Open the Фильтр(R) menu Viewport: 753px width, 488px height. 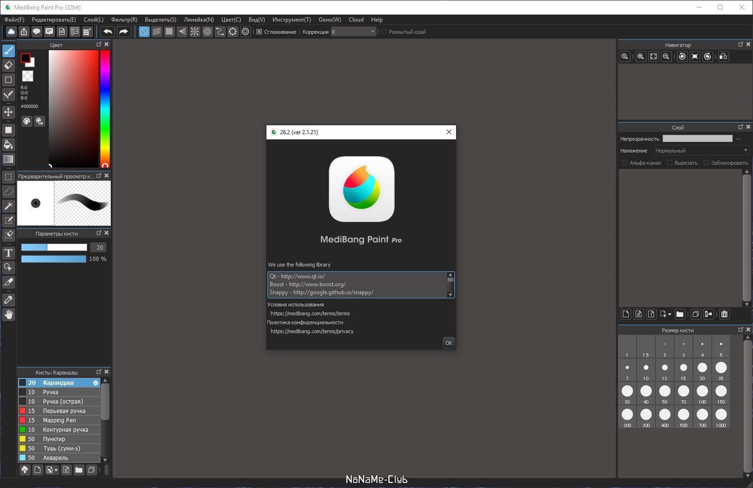tap(124, 20)
